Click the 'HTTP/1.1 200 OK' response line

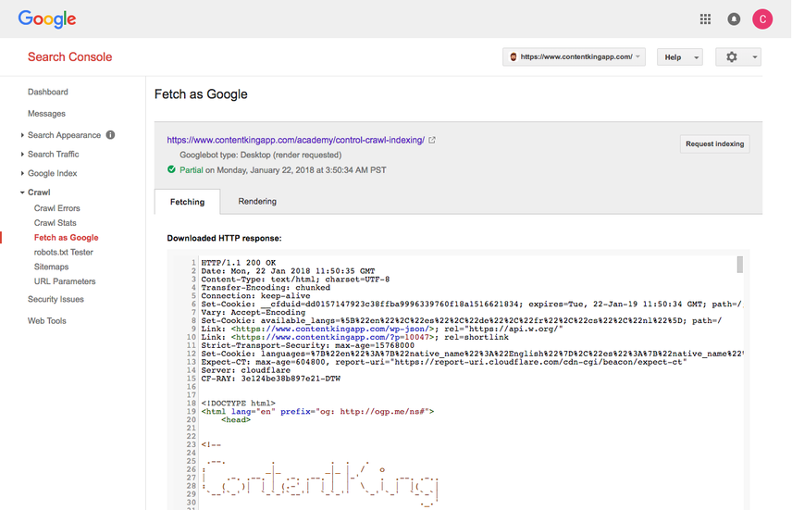click(239, 263)
